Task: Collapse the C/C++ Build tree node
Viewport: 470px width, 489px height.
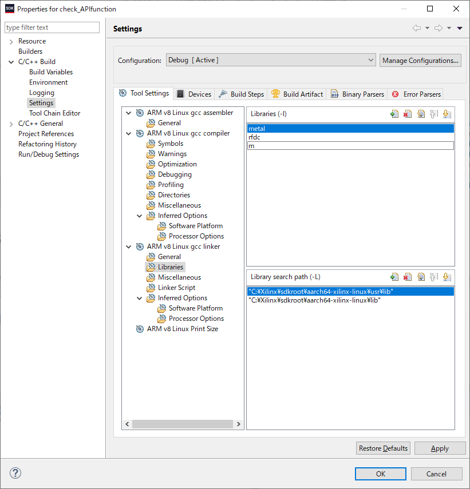Action: (x=11, y=62)
